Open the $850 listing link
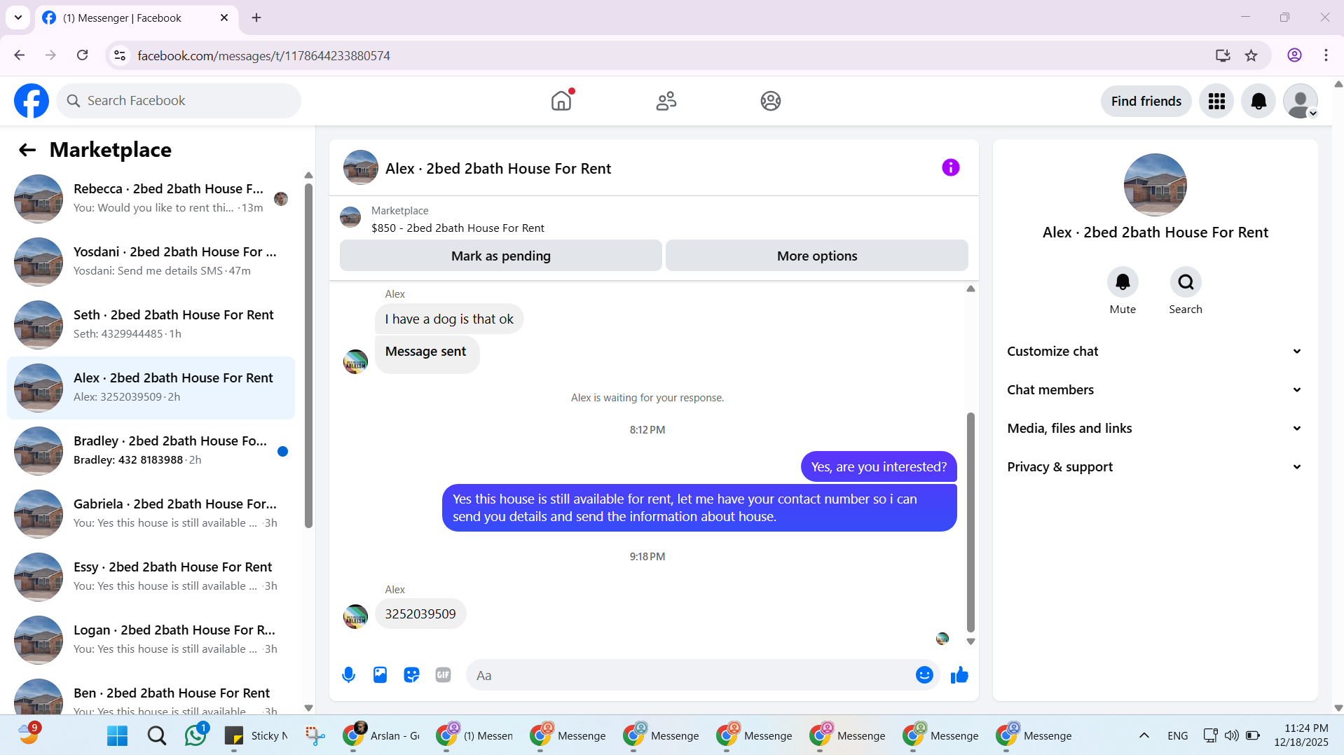Screen dimensions: 1344x755 click(458, 228)
